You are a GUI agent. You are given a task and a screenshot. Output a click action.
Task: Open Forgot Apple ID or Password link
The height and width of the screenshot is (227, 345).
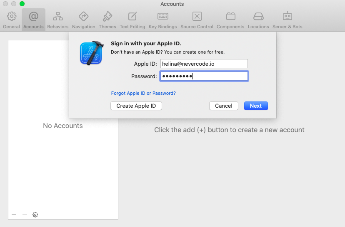143,93
